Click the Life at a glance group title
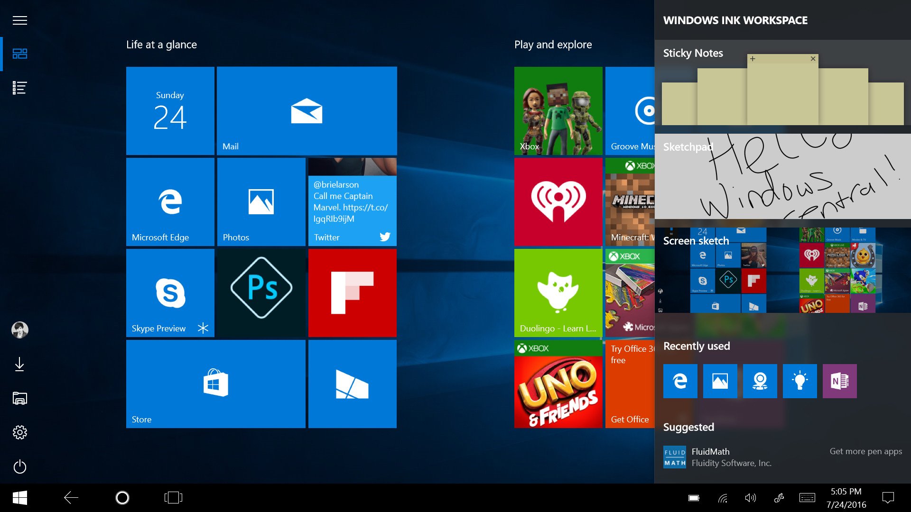 (161, 45)
